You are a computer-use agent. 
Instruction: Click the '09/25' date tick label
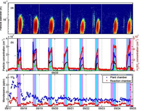(133, 109)
